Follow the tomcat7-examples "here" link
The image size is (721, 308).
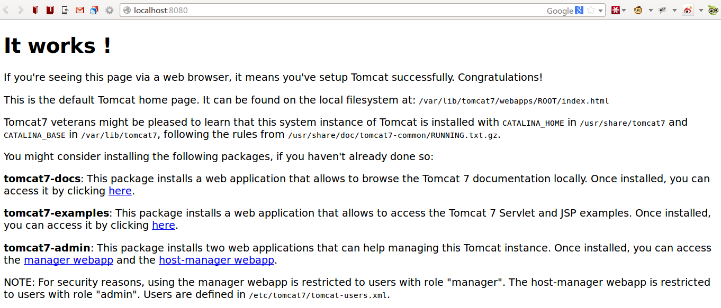(164, 225)
